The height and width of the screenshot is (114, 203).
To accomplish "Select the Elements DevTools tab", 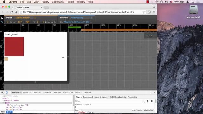I will [16, 92].
